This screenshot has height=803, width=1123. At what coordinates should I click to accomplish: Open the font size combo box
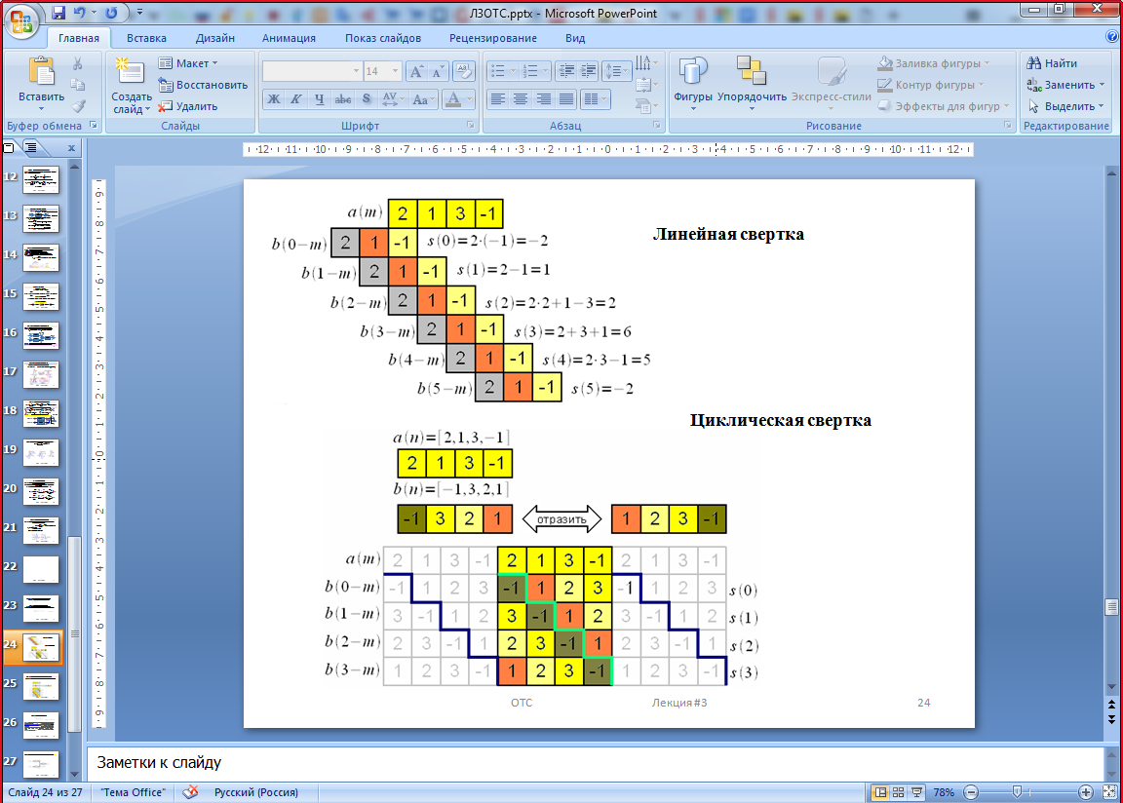(x=382, y=71)
